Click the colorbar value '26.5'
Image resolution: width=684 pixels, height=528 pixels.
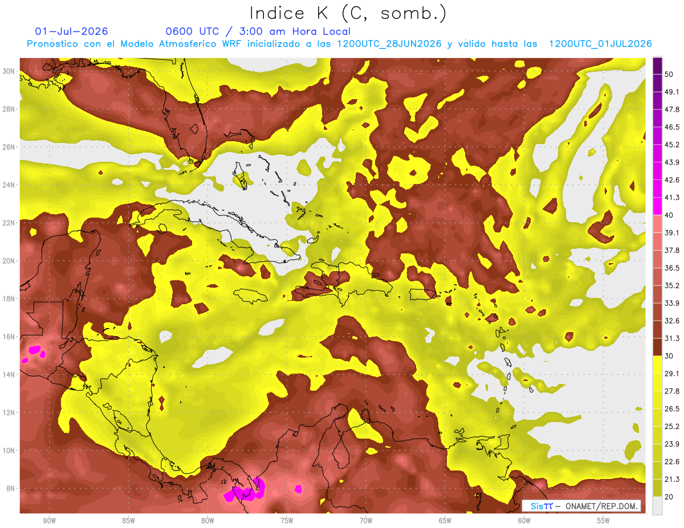672,409
